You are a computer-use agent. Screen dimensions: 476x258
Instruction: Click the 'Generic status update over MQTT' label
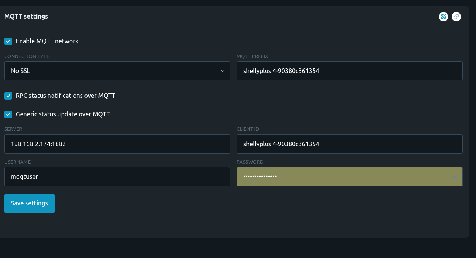pos(63,114)
